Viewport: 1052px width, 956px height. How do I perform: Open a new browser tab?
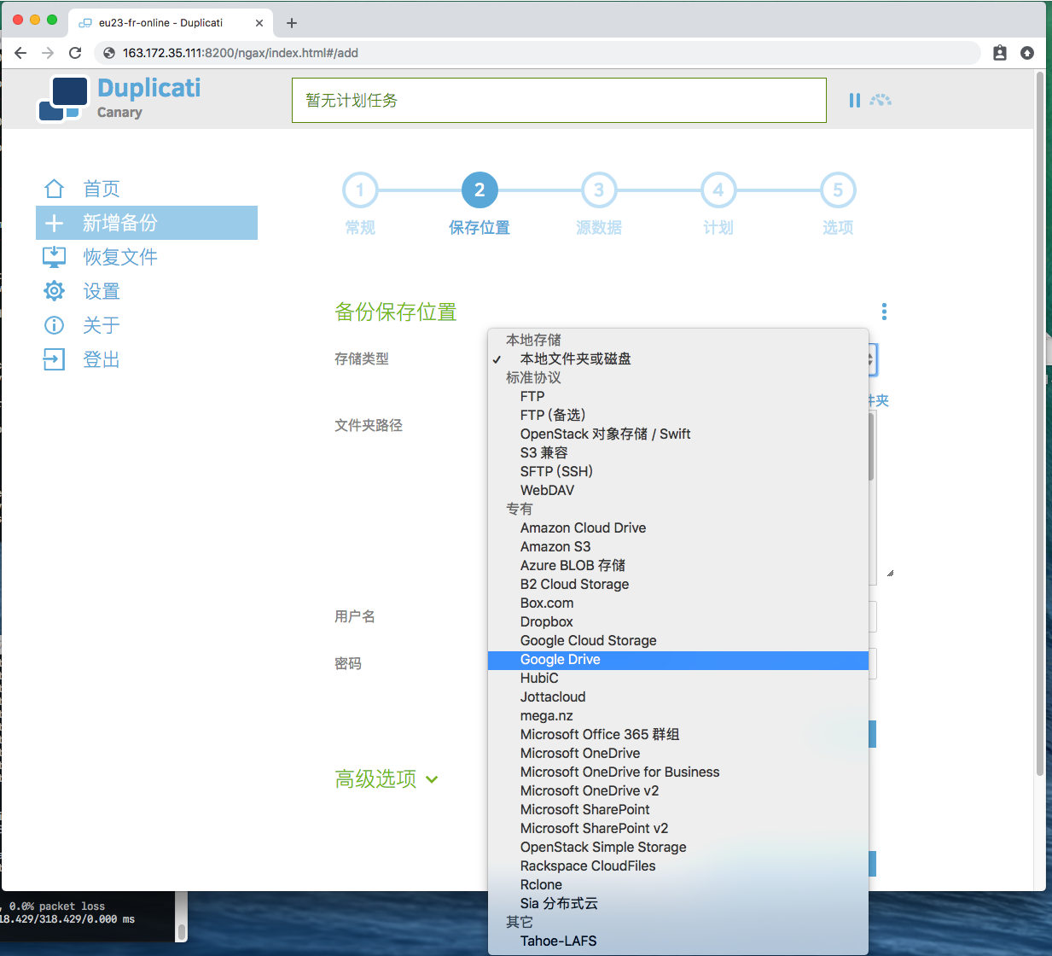pos(292,23)
